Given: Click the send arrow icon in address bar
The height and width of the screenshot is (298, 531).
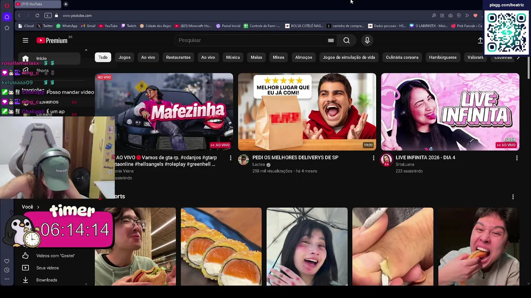Looking at the screenshot, I should click(x=467, y=15).
